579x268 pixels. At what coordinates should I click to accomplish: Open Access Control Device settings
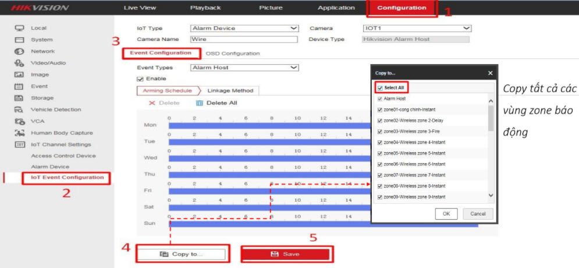(x=63, y=156)
